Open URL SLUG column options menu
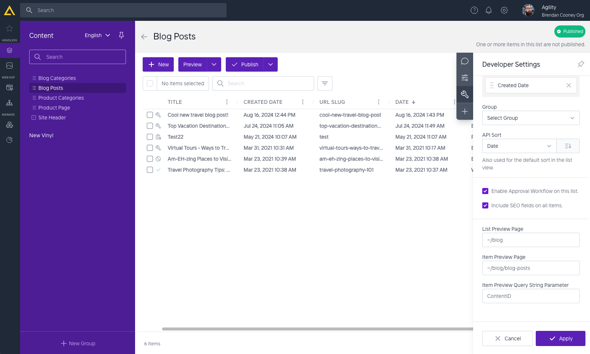 (379, 102)
